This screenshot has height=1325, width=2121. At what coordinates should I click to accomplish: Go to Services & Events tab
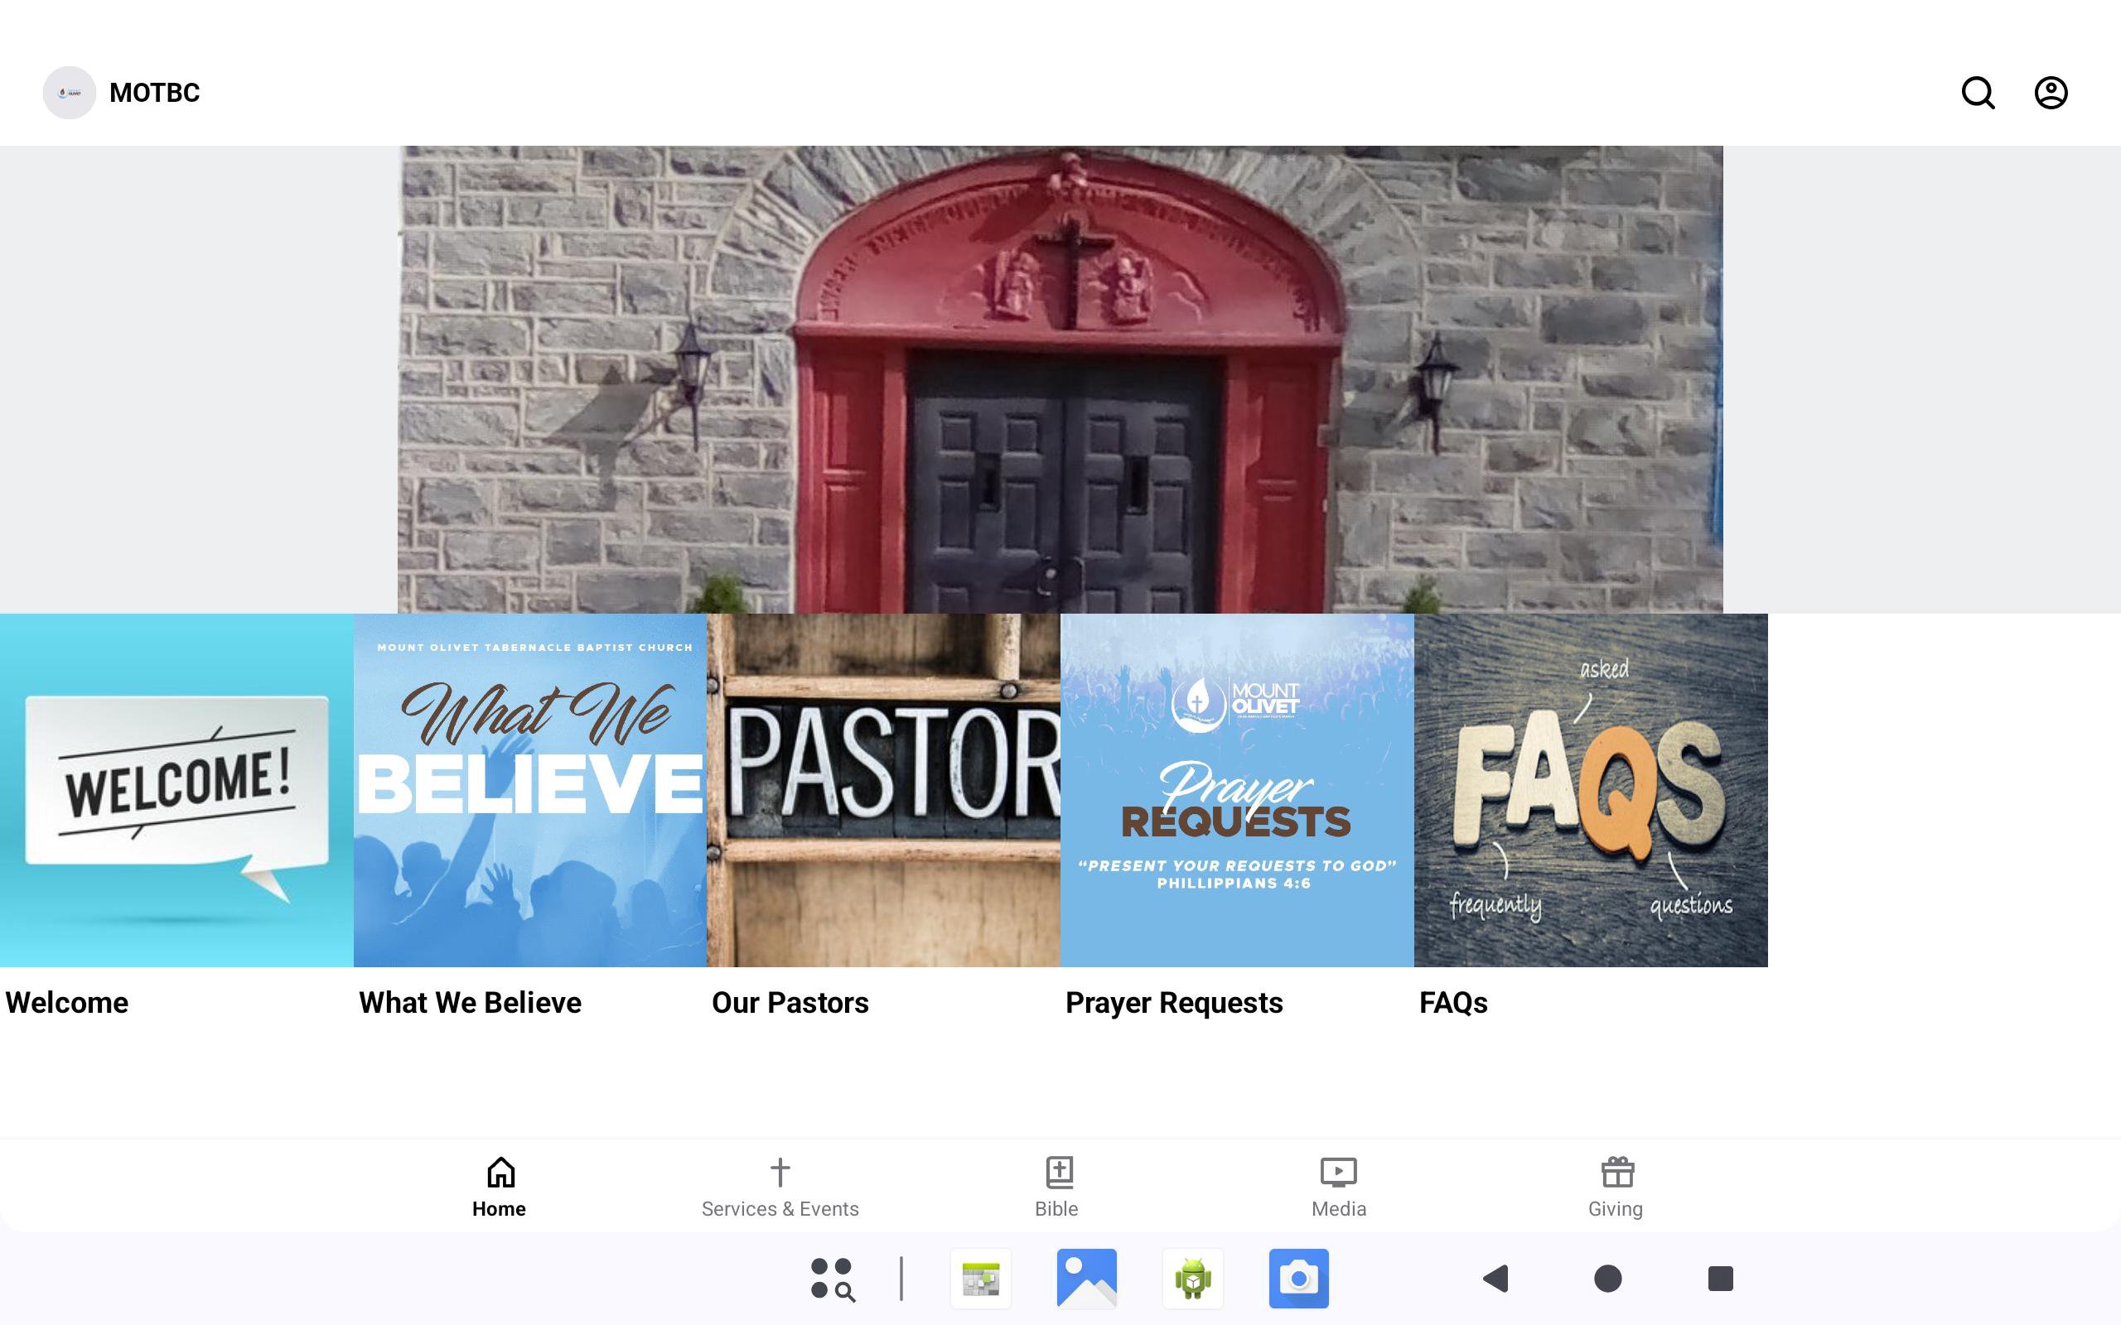pos(779,1187)
